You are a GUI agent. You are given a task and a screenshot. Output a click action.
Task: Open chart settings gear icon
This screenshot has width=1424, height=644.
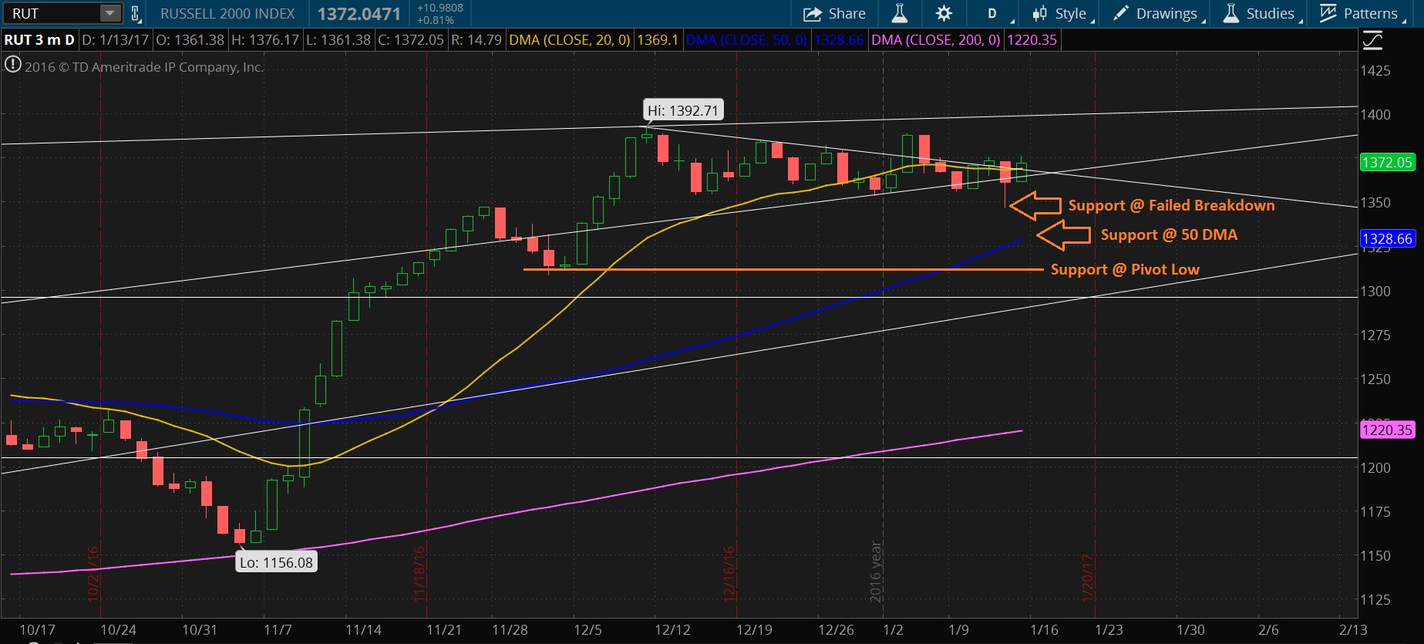944,14
